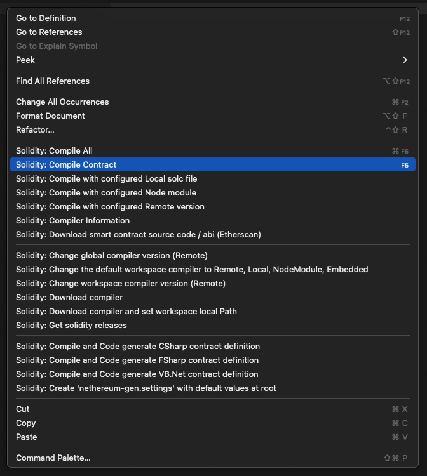The height and width of the screenshot is (476, 427).
Task: Select Change All Occurrences
Action: [213, 102]
